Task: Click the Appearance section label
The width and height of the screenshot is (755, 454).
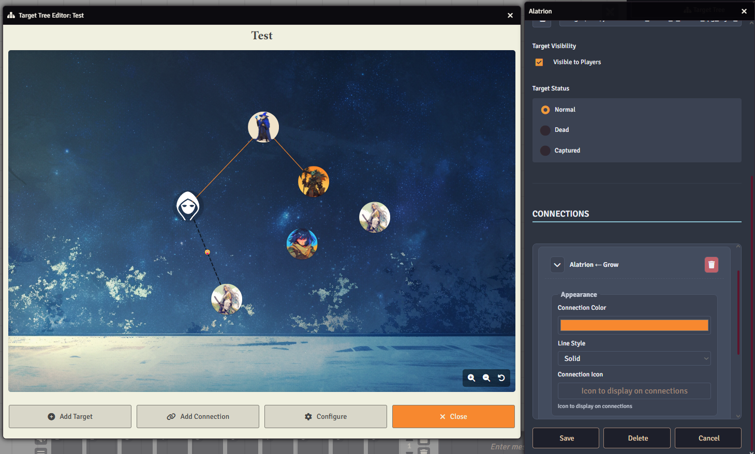Action: pyautogui.click(x=579, y=295)
